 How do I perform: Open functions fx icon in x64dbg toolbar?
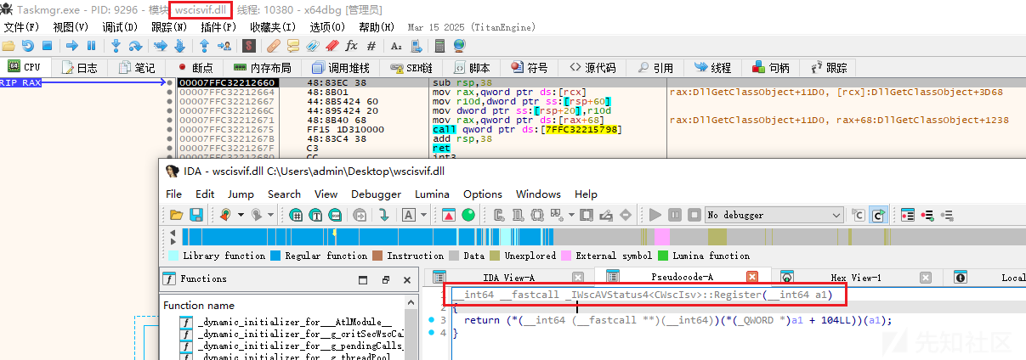pos(351,46)
